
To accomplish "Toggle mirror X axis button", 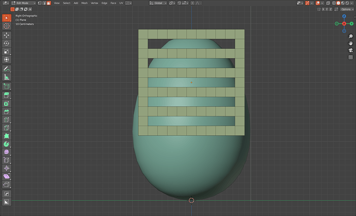I will (323, 9).
